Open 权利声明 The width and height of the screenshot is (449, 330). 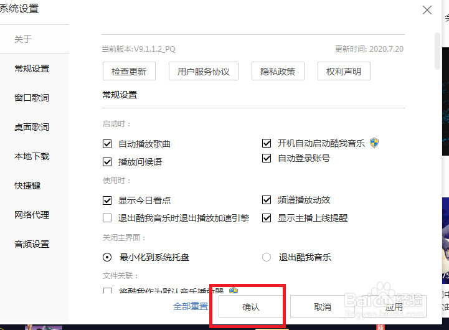pos(344,71)
